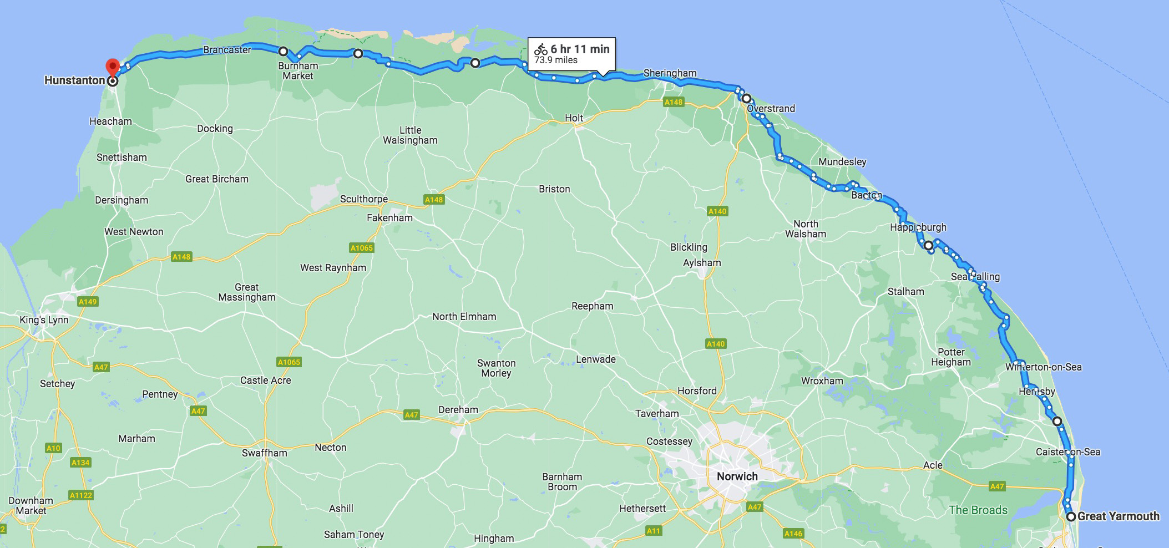The height and width of the screenshot is (548, 1169).
Task: Click the waypoint circle at Overstrand
Action: 747,99
